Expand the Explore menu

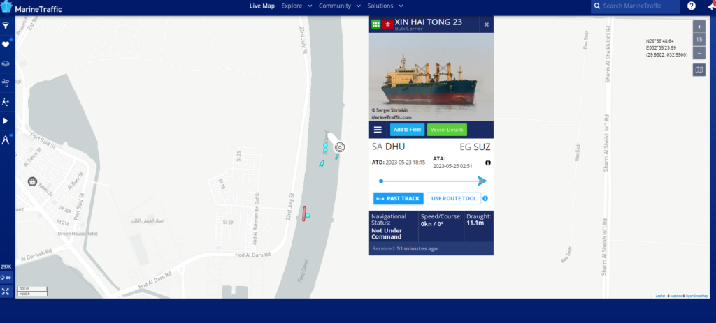(x=296, y=6)
